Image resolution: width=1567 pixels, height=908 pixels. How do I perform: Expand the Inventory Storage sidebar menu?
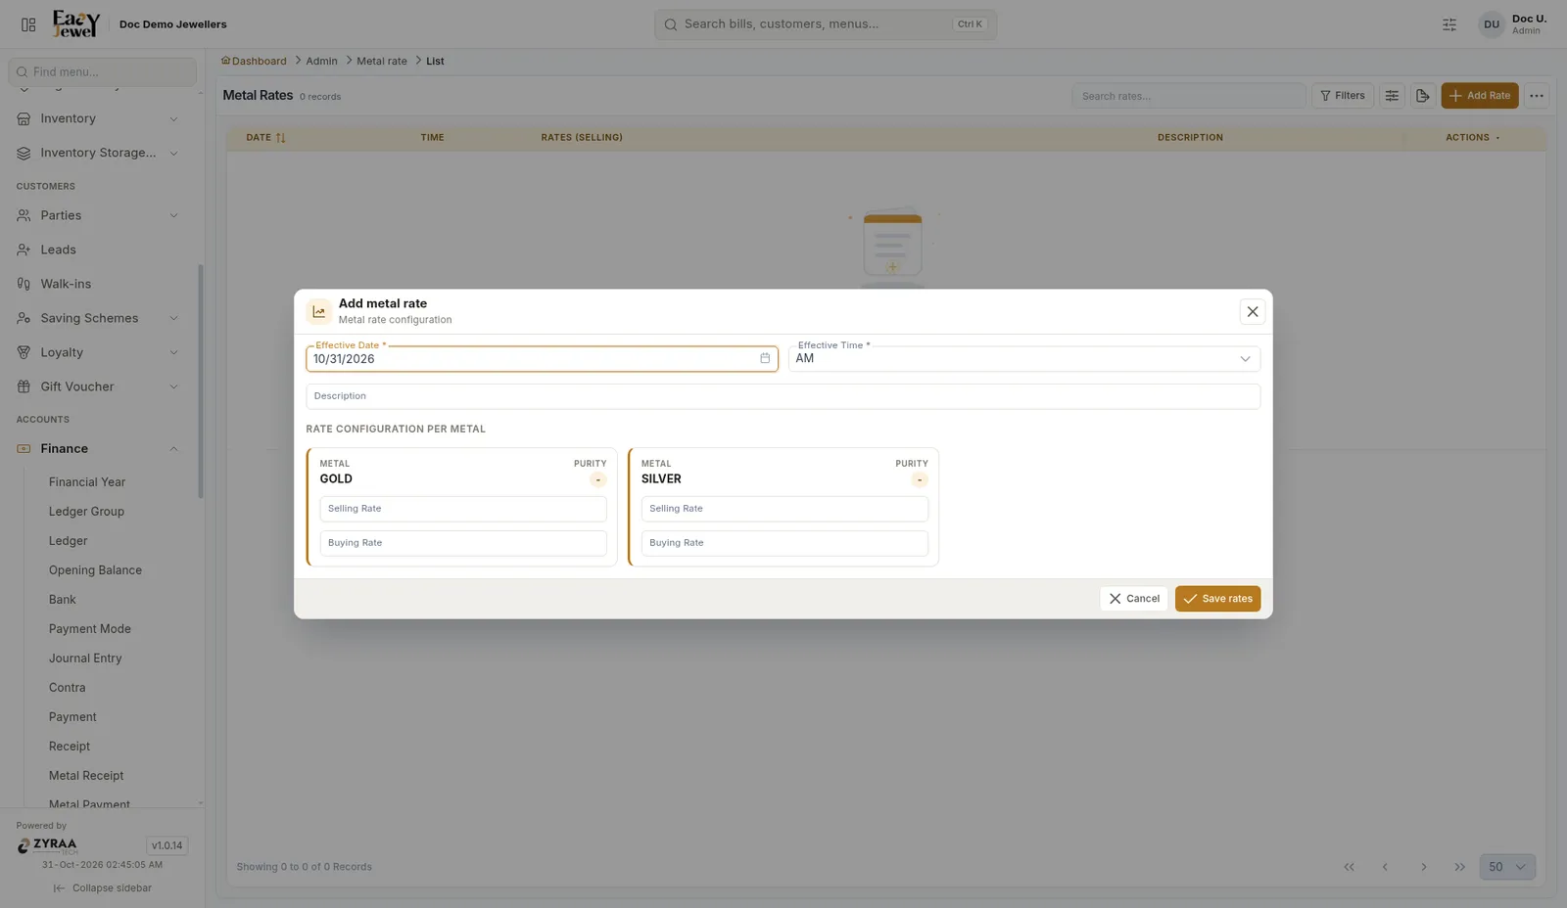click(98, 153)
